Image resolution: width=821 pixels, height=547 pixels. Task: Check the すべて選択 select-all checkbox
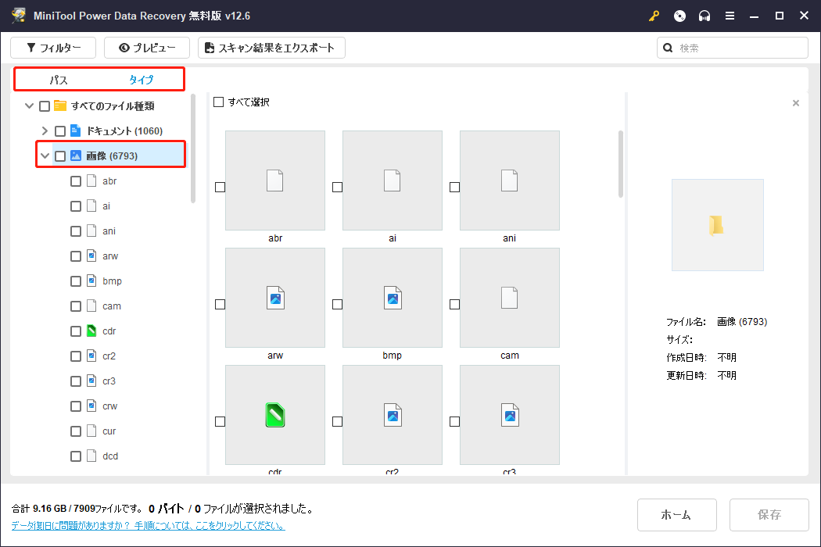tap(218, 102)
